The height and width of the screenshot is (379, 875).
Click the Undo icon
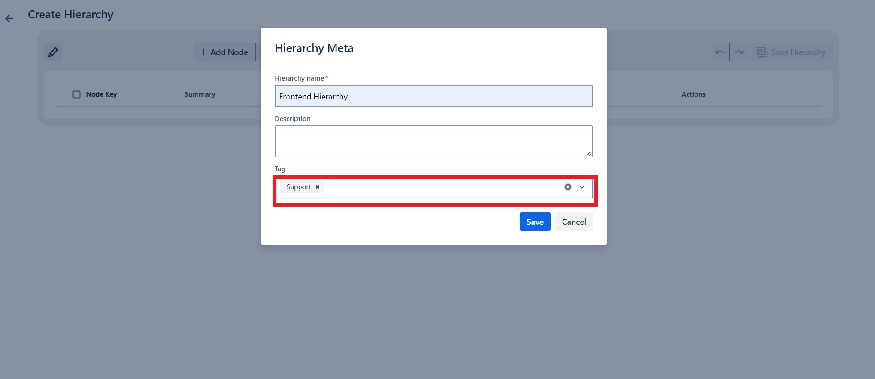719,52
